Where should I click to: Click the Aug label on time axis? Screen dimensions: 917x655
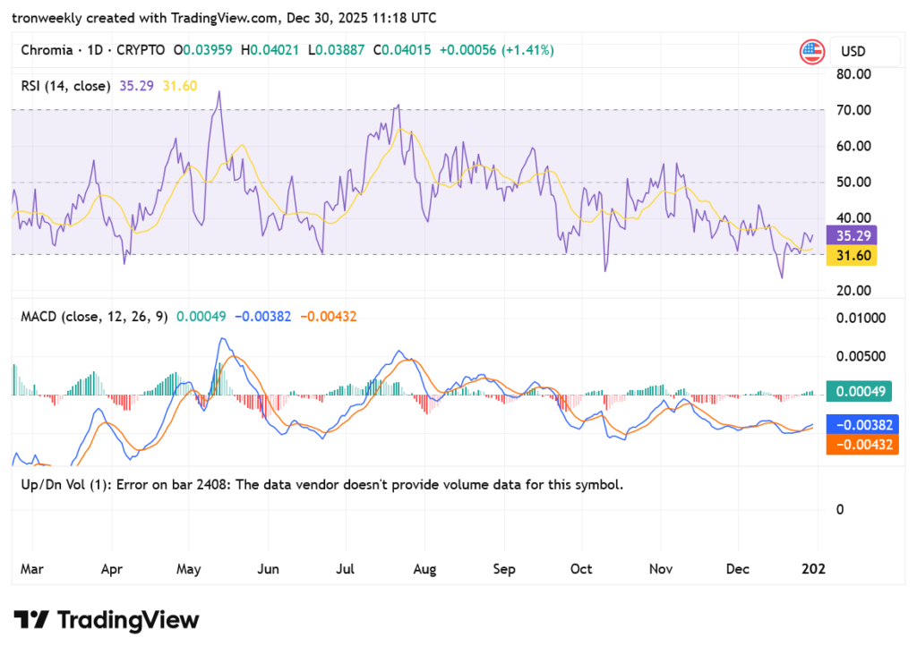coord(424,569)
